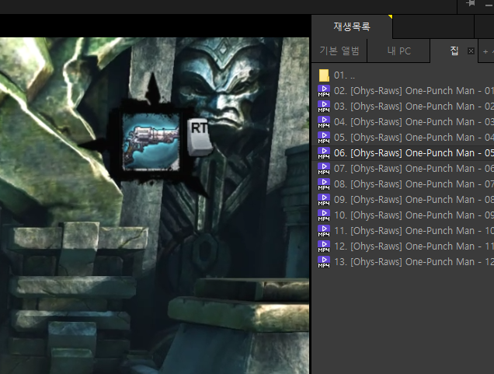
Task: Add a new playlist tab with plus
Action: (x=486, y=51)
